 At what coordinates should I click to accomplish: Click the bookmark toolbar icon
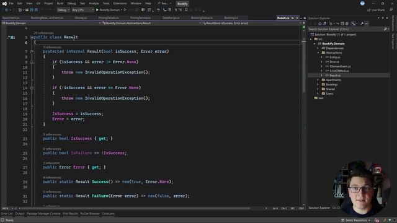(x=186, y=10)
